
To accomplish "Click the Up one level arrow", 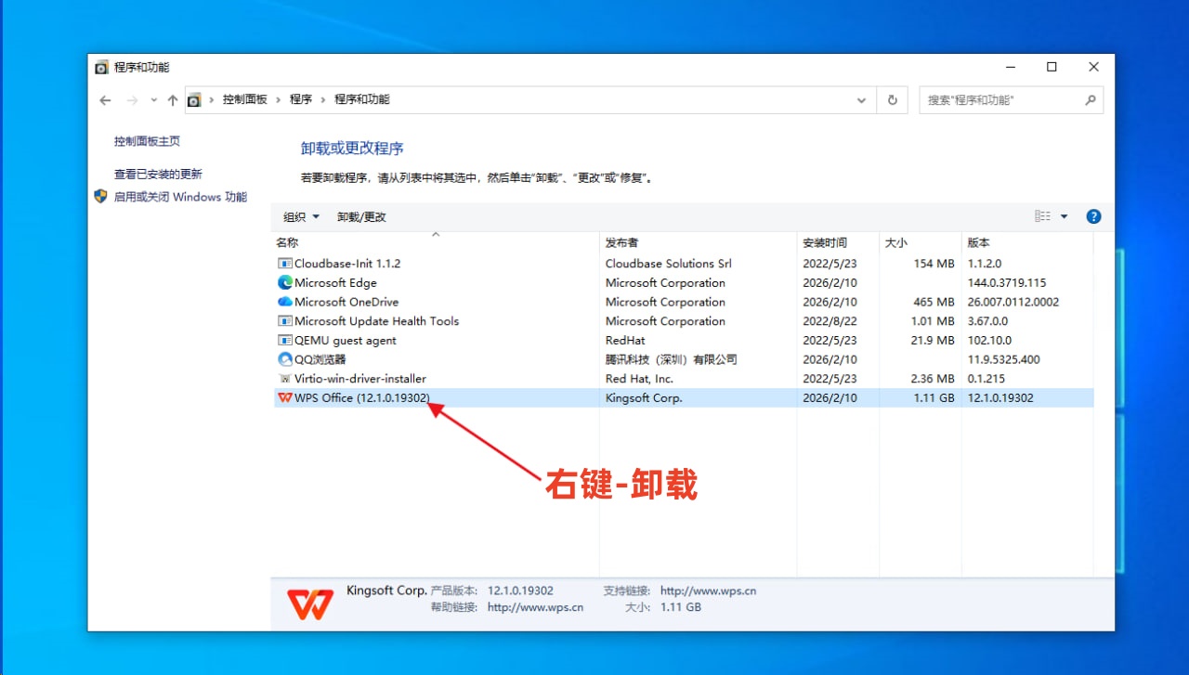I will click(x=172, y=100).
